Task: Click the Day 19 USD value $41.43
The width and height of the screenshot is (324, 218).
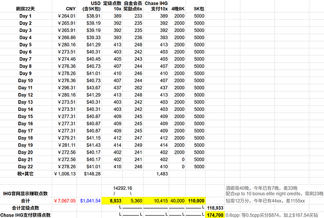Action: tap(89, 145)
